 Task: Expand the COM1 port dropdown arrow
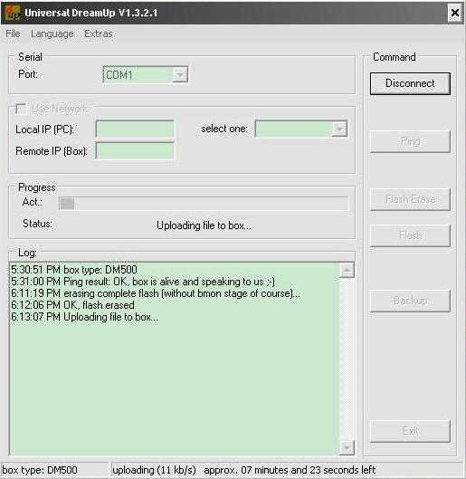(x=180, y=74)
